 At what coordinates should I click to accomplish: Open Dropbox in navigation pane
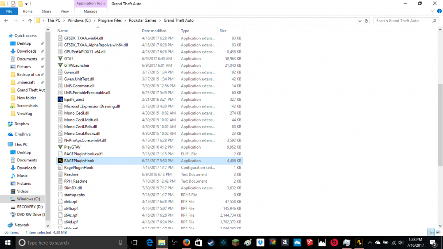coord(22,124)
